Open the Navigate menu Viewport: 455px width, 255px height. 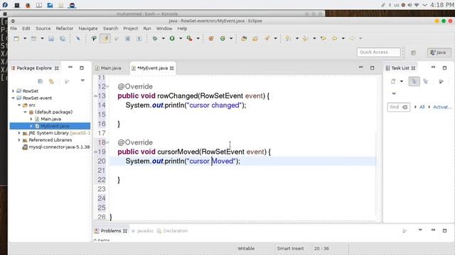coord(88,28)
